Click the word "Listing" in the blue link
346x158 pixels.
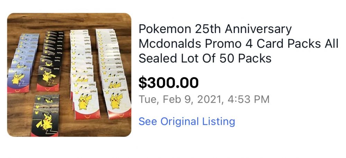point(218,121)
